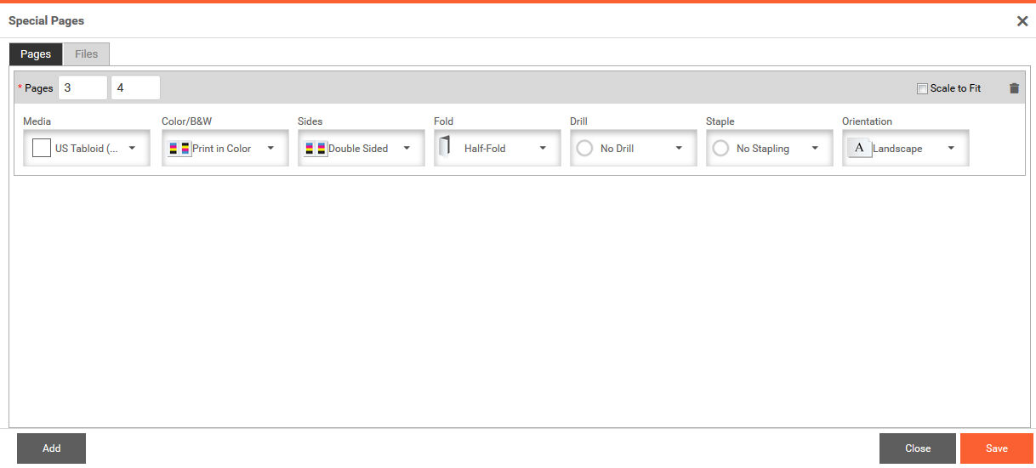Click the start page field containing 3

coord(83,87)
